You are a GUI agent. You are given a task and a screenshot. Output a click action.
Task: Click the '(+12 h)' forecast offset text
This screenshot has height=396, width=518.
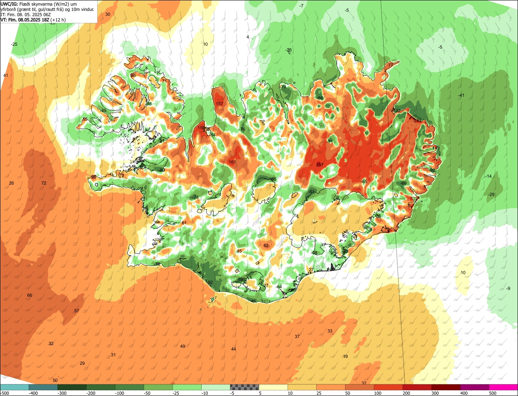58,19
